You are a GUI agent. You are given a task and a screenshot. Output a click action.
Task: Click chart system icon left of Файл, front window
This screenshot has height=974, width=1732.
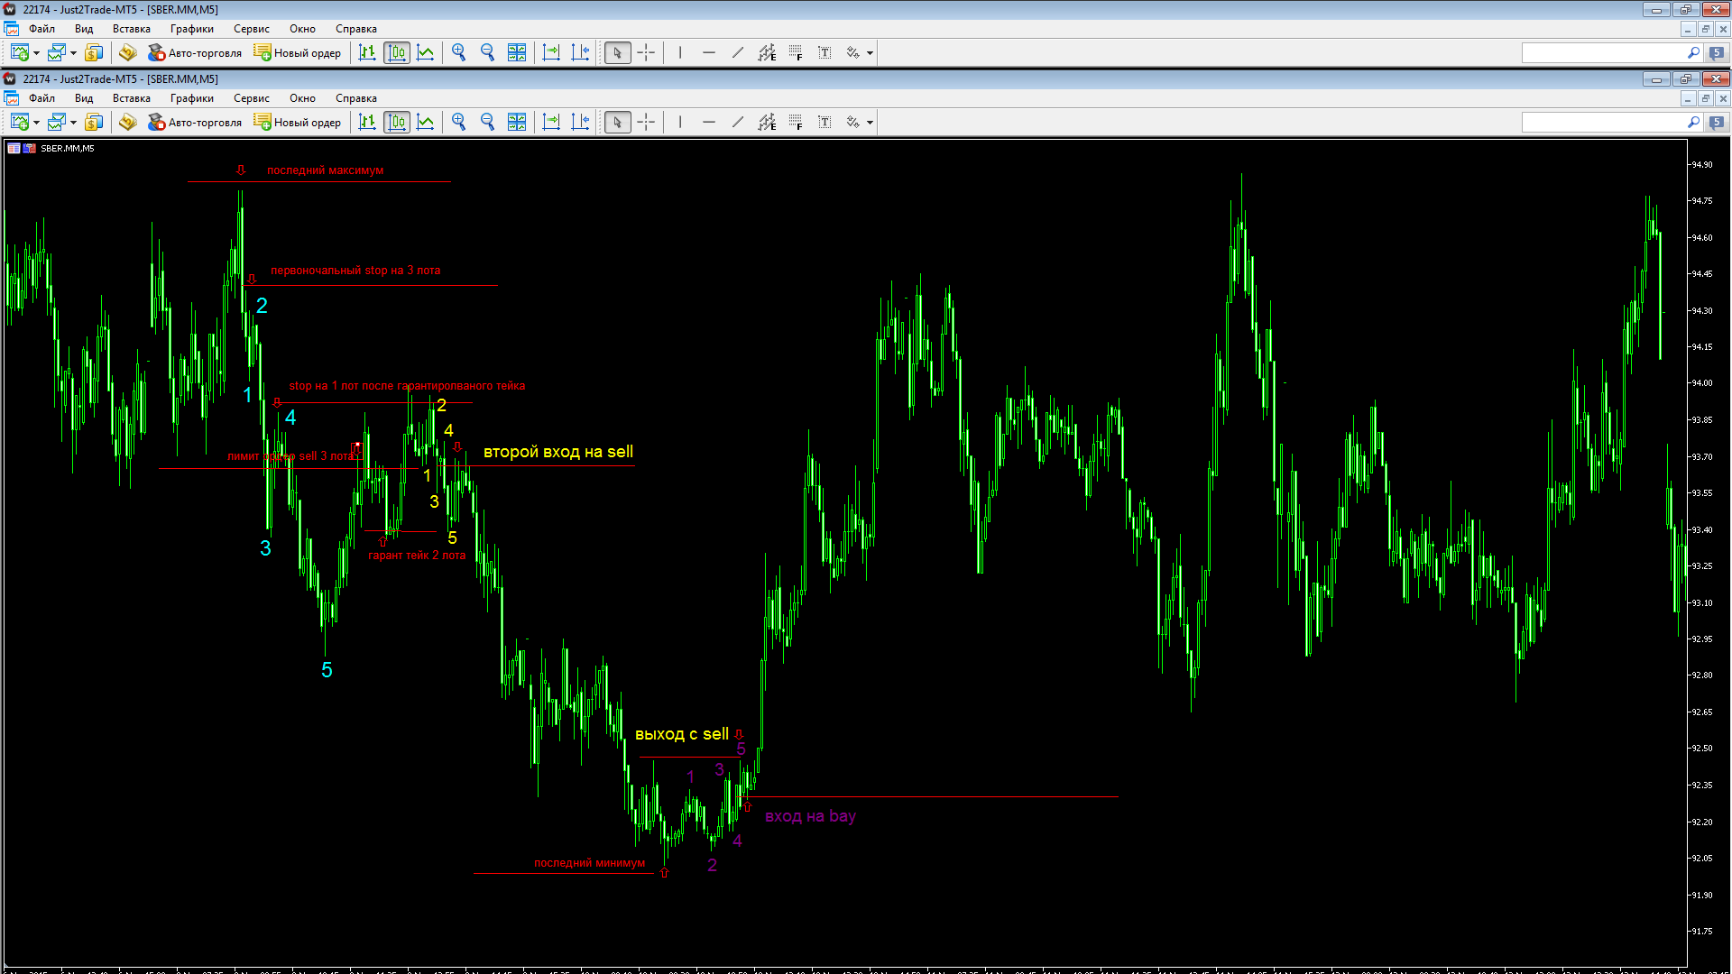(x=12, y=98)
